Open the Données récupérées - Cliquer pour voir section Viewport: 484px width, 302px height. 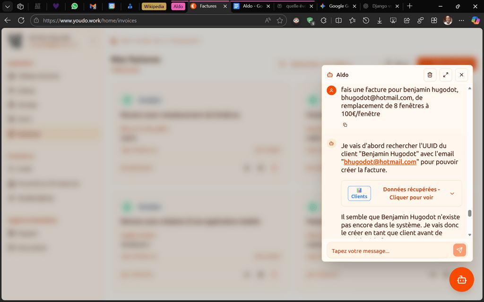411,193
